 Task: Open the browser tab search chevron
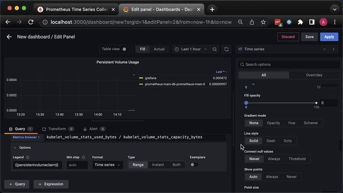pyautogui.click(x=334, y=10)
